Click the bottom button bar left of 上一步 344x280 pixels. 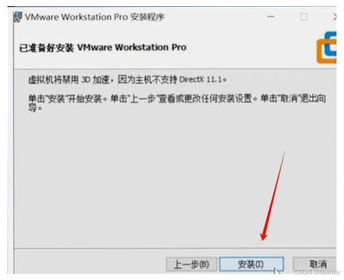[x=90, y=262]
